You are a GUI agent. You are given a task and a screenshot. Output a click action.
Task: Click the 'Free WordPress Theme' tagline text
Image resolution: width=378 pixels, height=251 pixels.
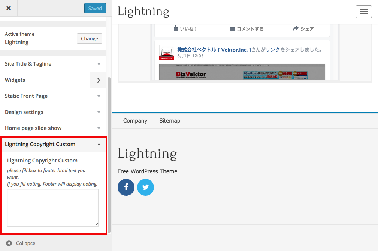[x=148, y=171]
